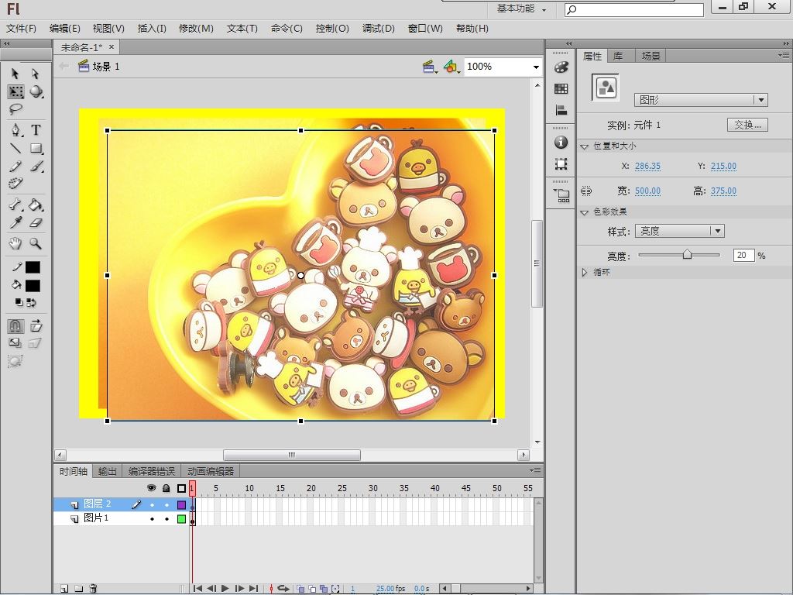This screenshot has height=595, width=793.
Task: Toggle outline view for 图片1
Action: (x=181, y=519)
